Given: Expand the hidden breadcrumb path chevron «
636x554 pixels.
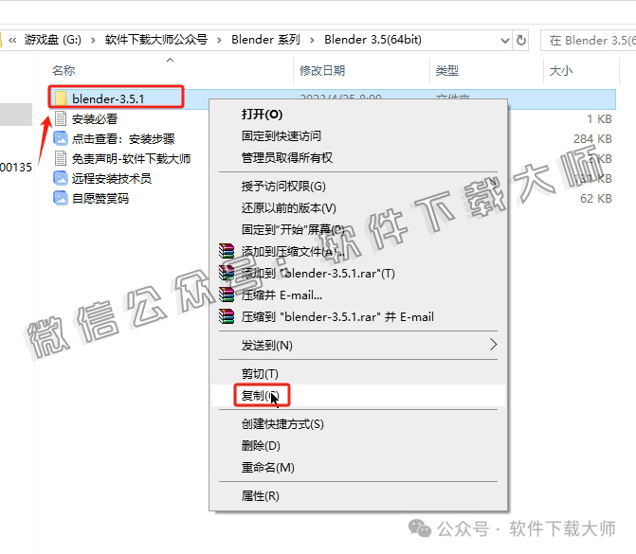Looking at the screenshot, I should point(12,40).
